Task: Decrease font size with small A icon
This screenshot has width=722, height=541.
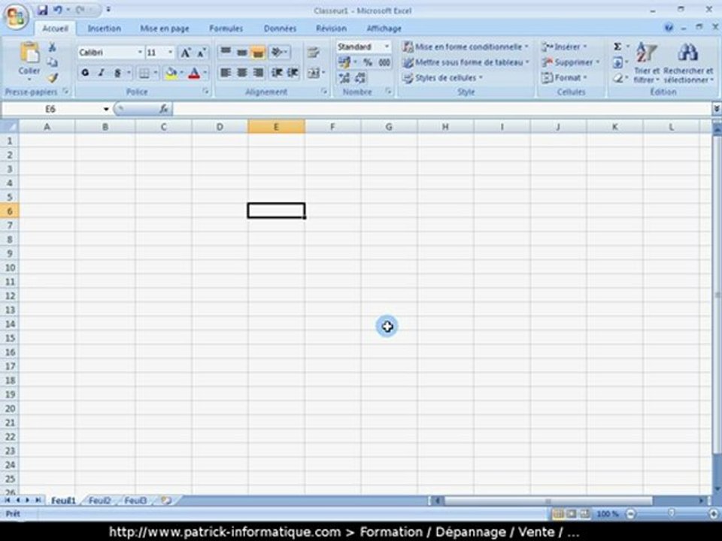Action: coord(201,53)
